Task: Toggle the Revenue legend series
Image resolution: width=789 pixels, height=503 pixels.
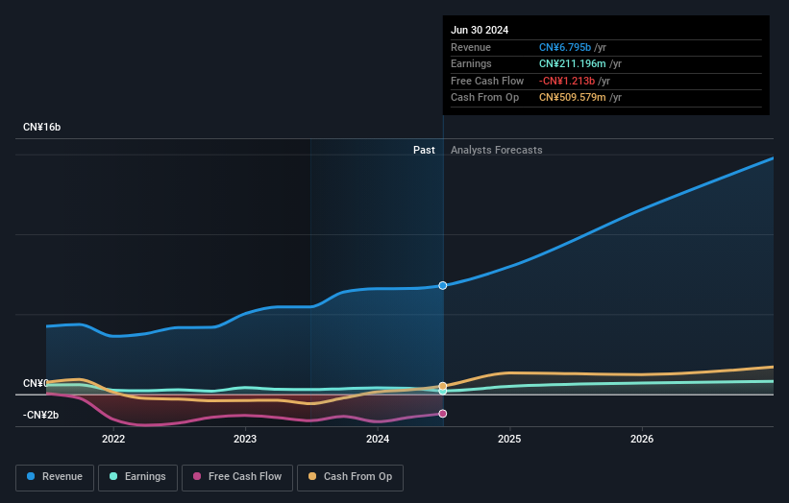Action: (x=55, y=477)
